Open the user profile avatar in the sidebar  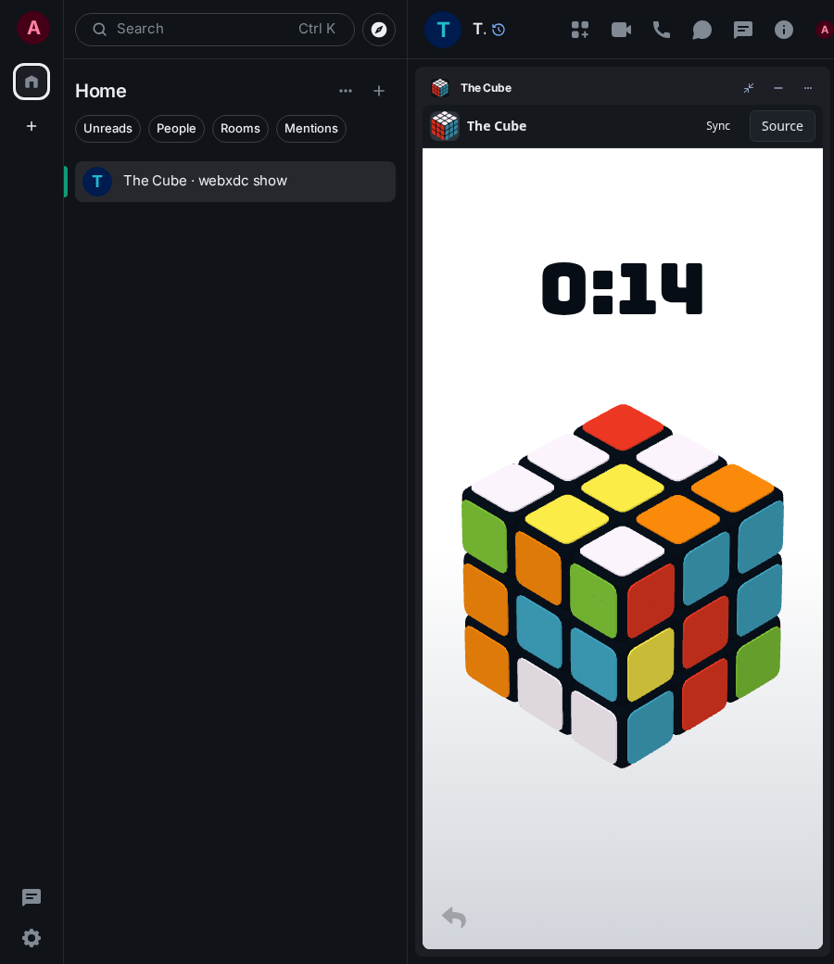pyautogui.click(x=33, y=29)
